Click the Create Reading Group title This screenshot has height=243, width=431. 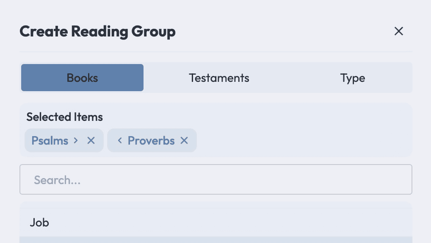pyautogui.click(x=97, y=31)
